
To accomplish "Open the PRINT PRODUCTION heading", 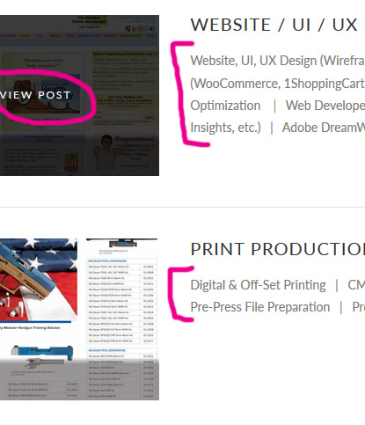I will click(278, 249).
